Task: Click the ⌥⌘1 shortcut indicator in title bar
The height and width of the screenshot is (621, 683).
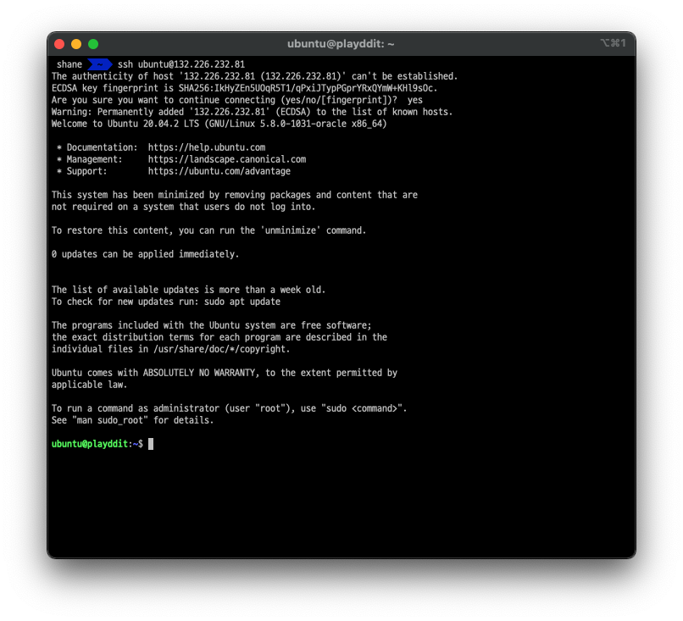Action: pyautogui.click(x=613, y=43)
